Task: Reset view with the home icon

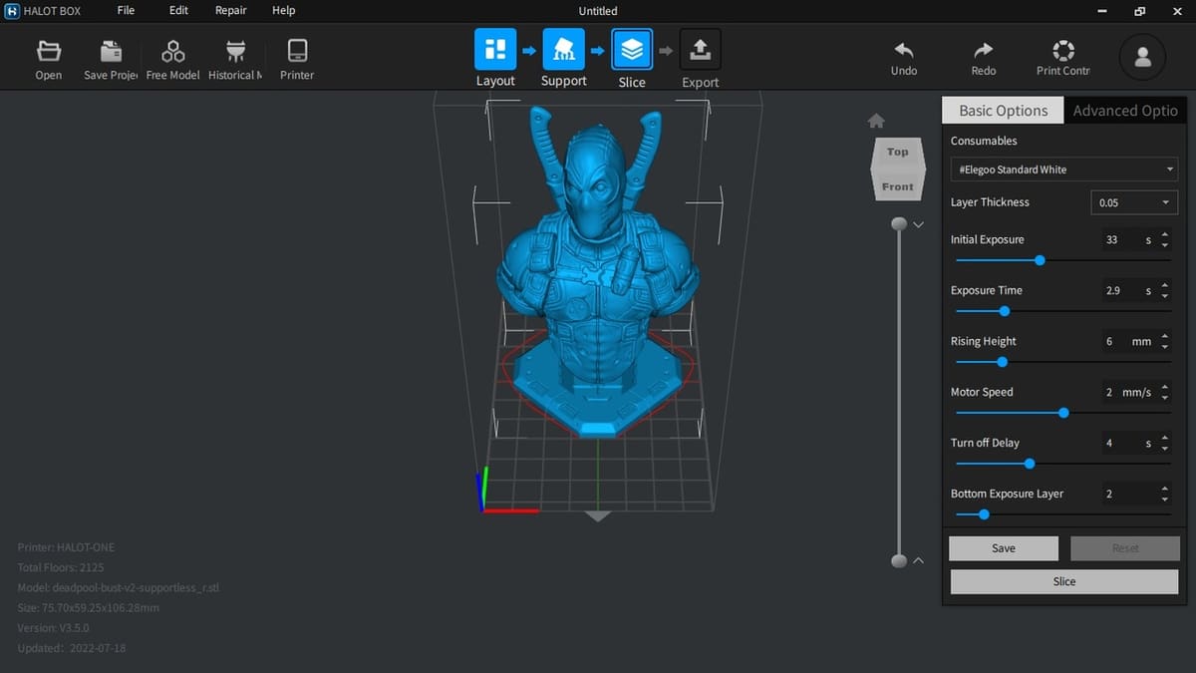Action: point(876,121)
